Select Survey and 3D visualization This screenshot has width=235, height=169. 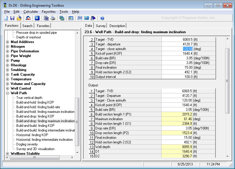[35, 149]
